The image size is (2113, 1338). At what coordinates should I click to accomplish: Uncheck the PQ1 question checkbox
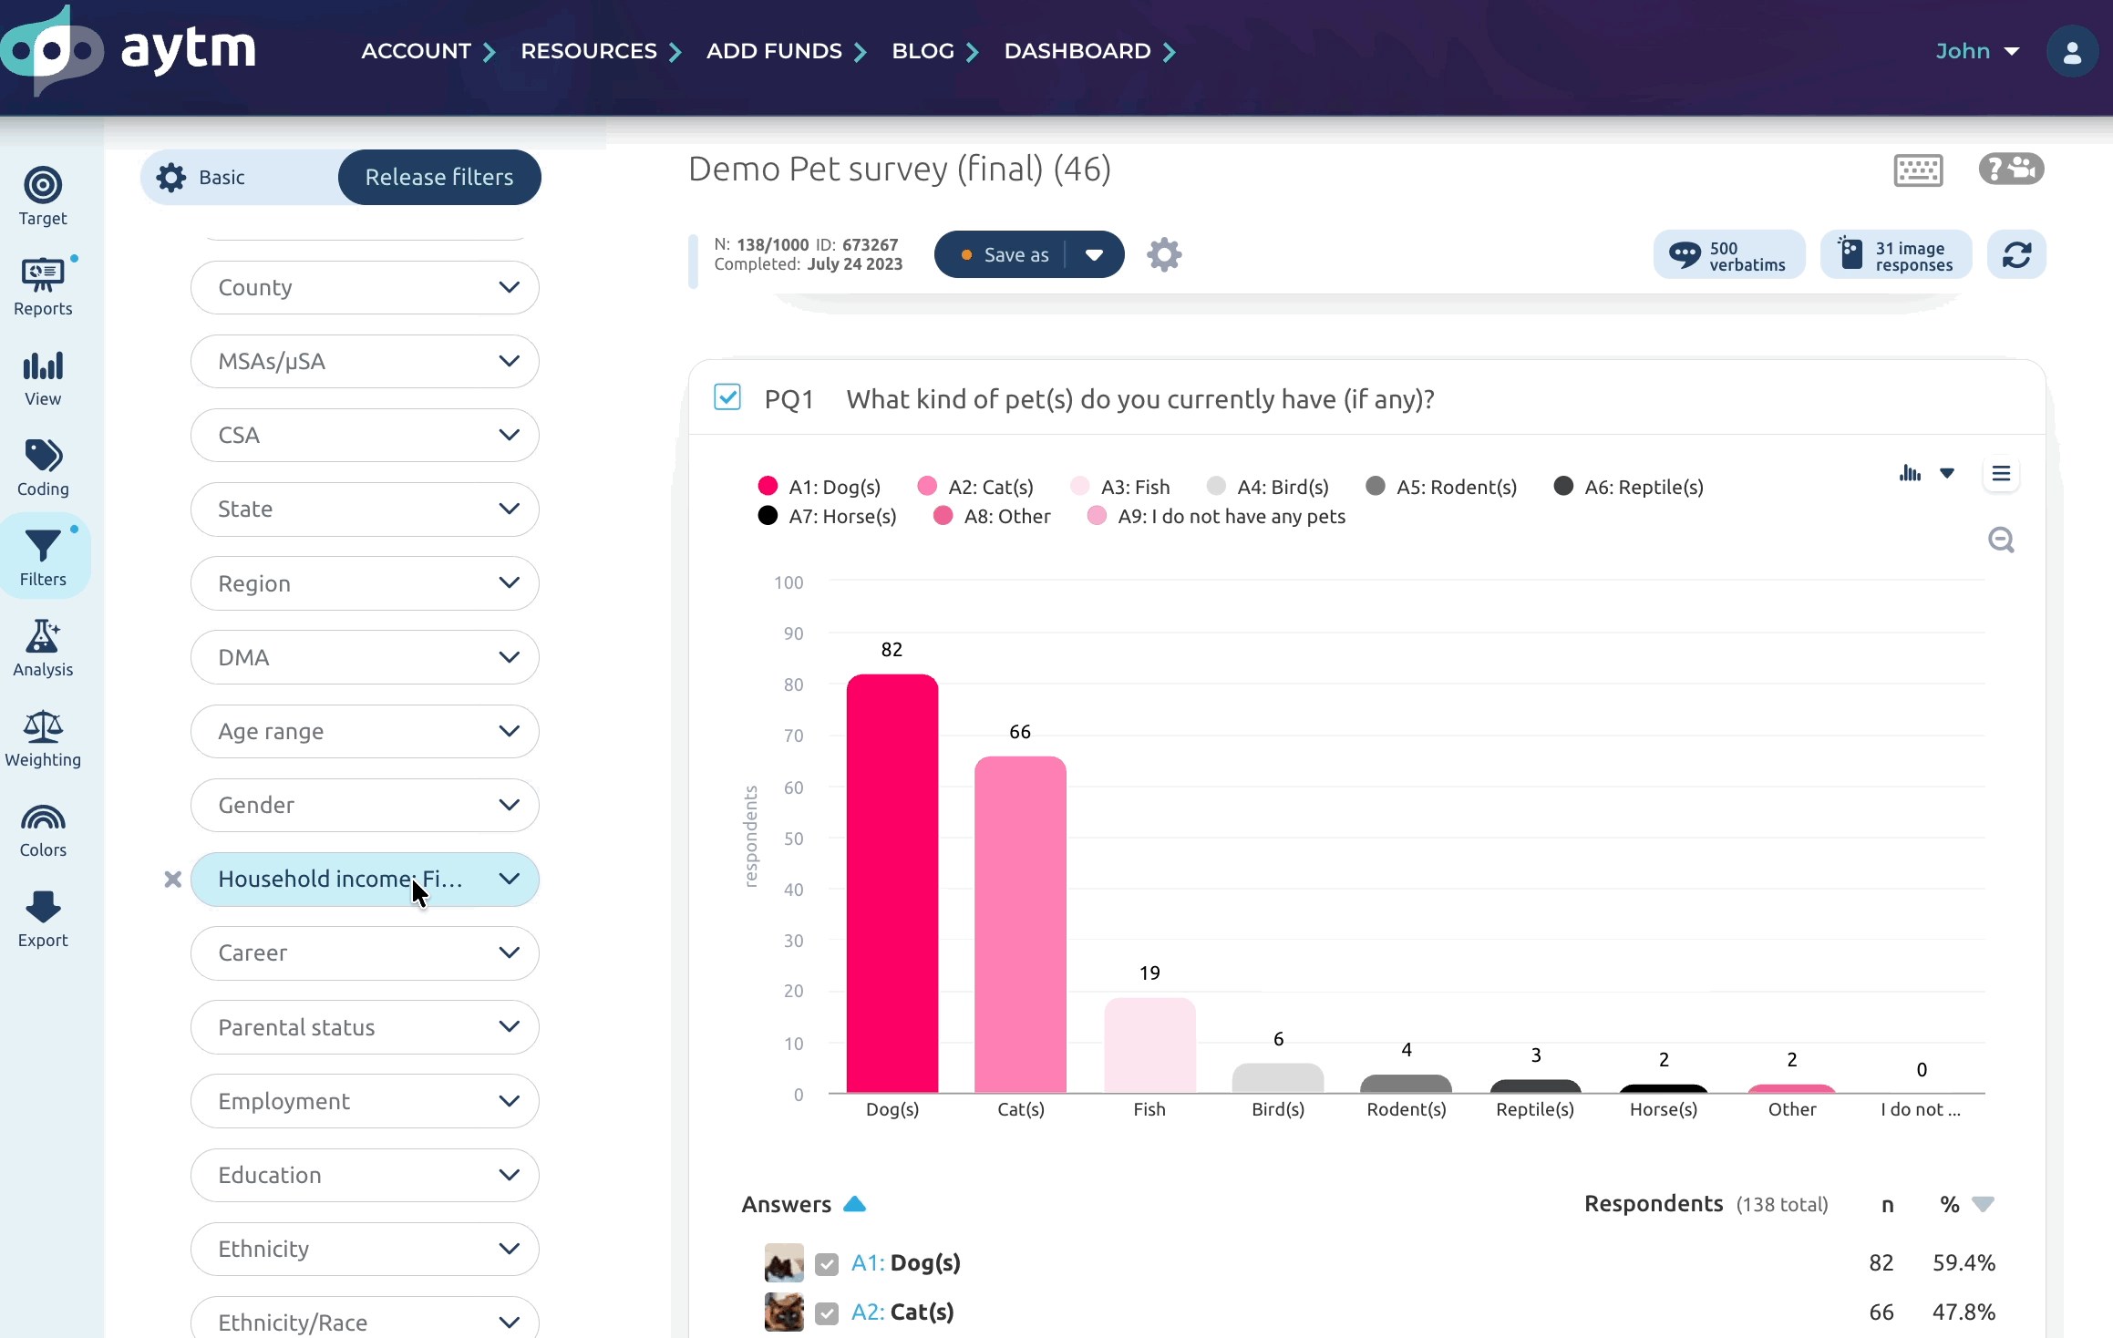pos(727,397)
